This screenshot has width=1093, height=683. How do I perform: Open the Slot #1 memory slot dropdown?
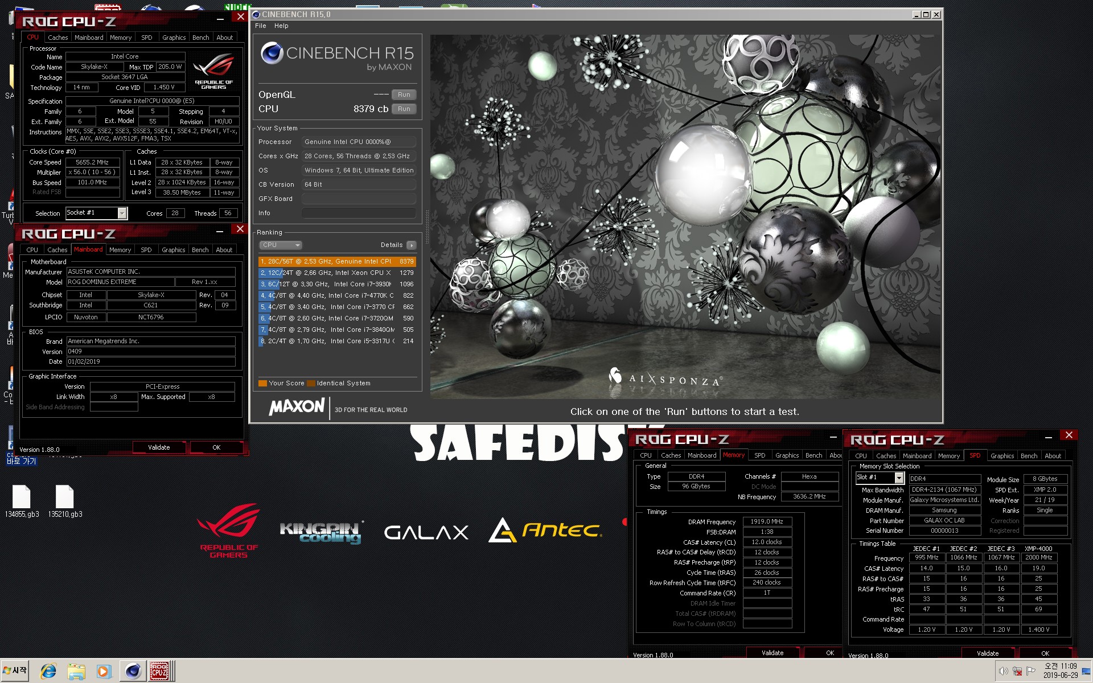pyautogui.click(x=899, y=478)
